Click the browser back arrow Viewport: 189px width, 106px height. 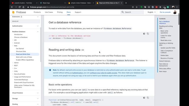(12, 7)
